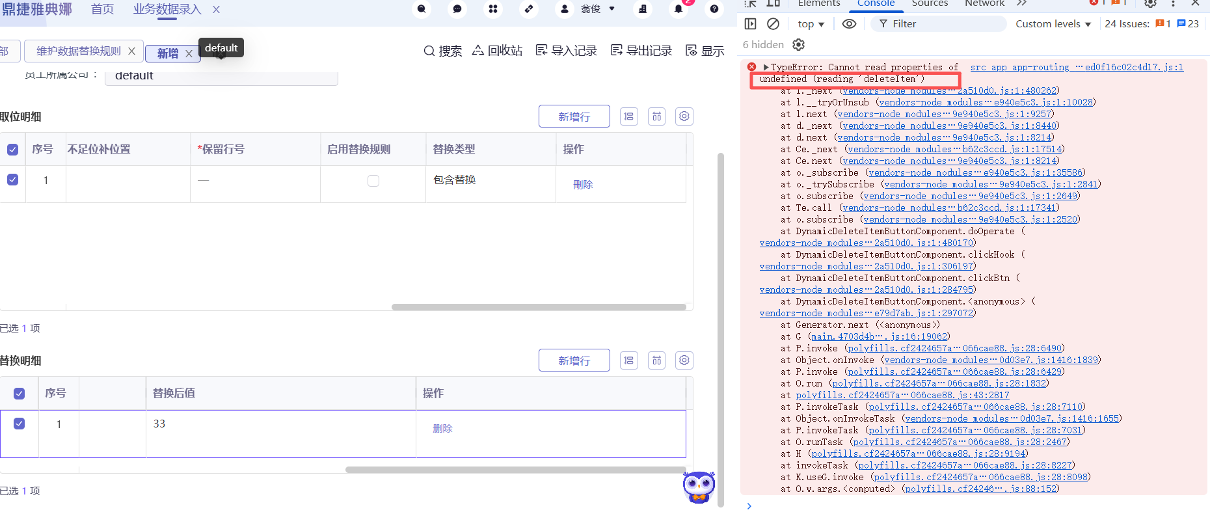Toggle 启用替换规则 checkbox in row 1
This screenshot has height=514, width=1210.
373,181
